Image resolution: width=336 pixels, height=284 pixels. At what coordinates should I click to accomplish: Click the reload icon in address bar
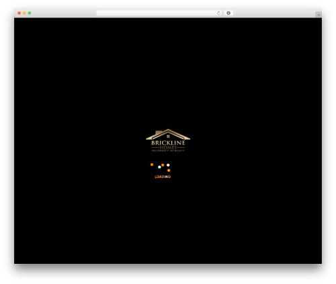(x=218, y=13)
